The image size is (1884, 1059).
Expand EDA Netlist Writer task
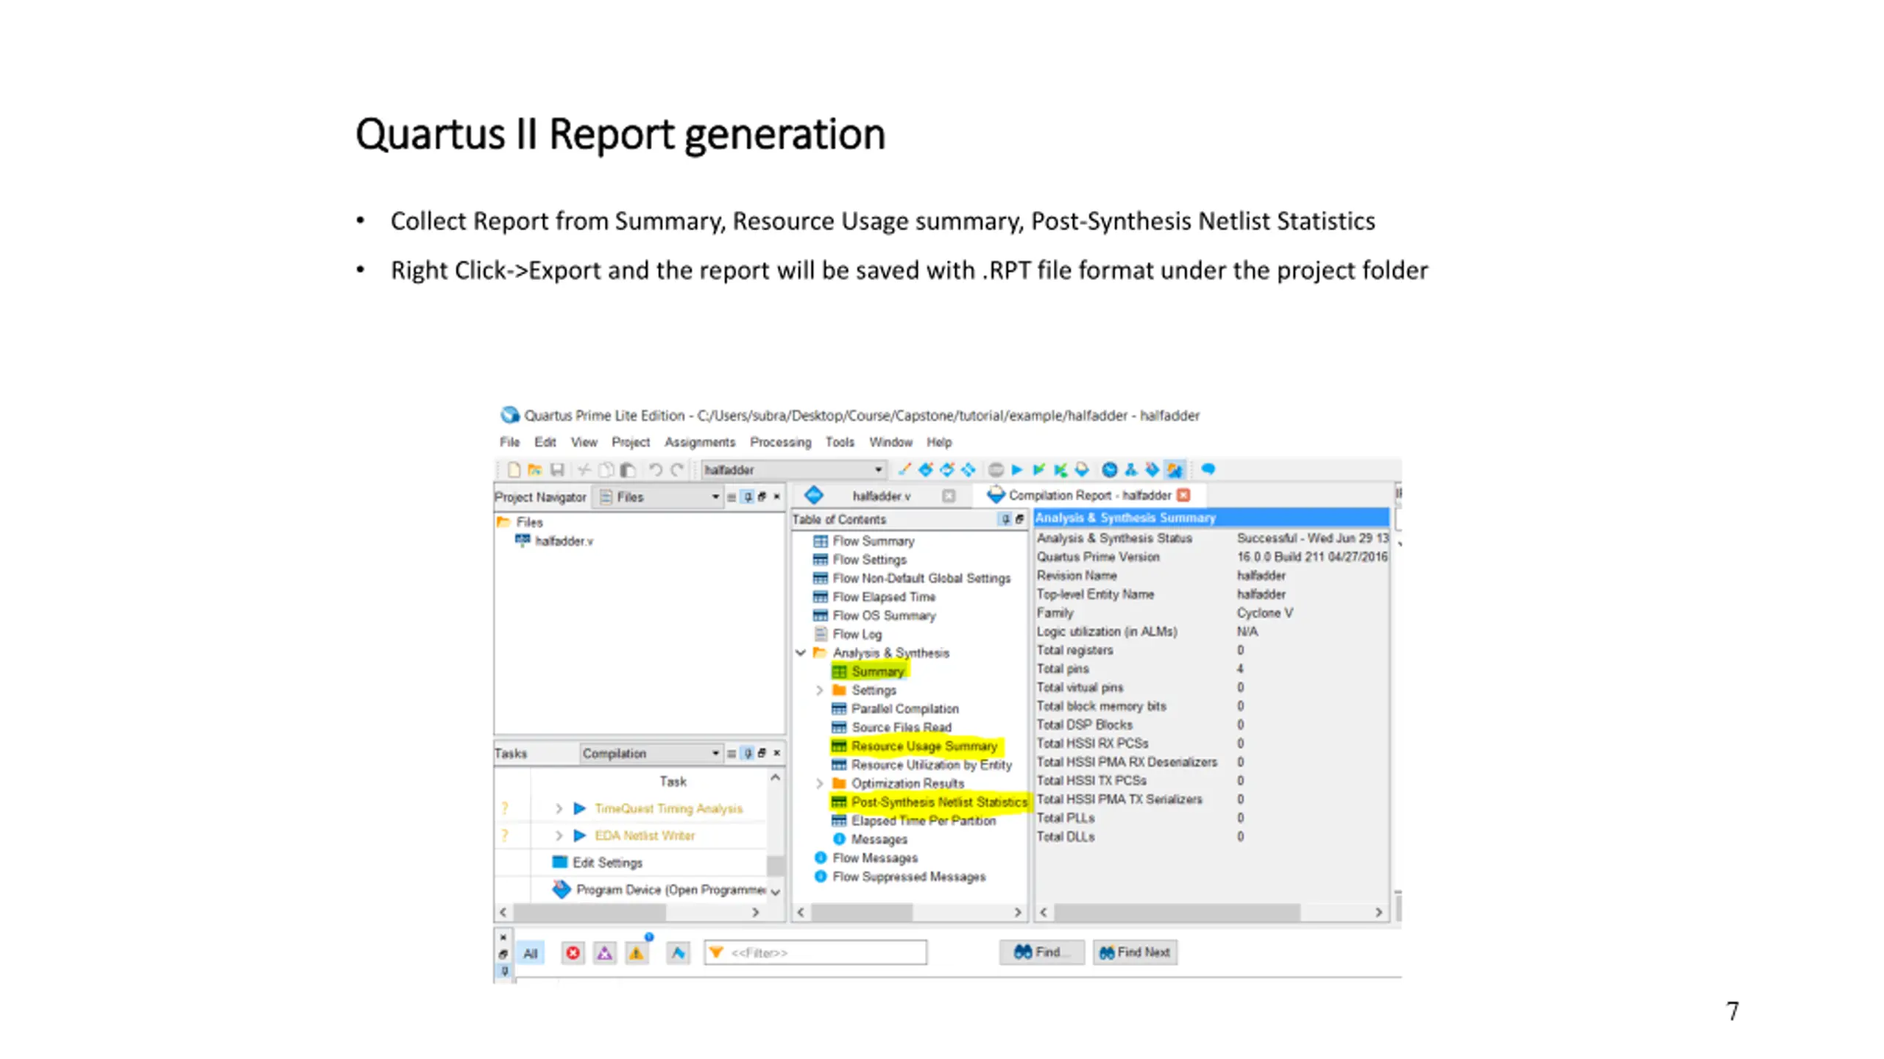[559, 835]
